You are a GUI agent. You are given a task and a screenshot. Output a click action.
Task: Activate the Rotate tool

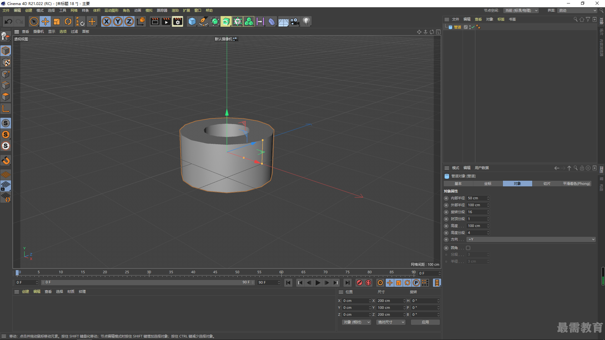coord(68,21)
